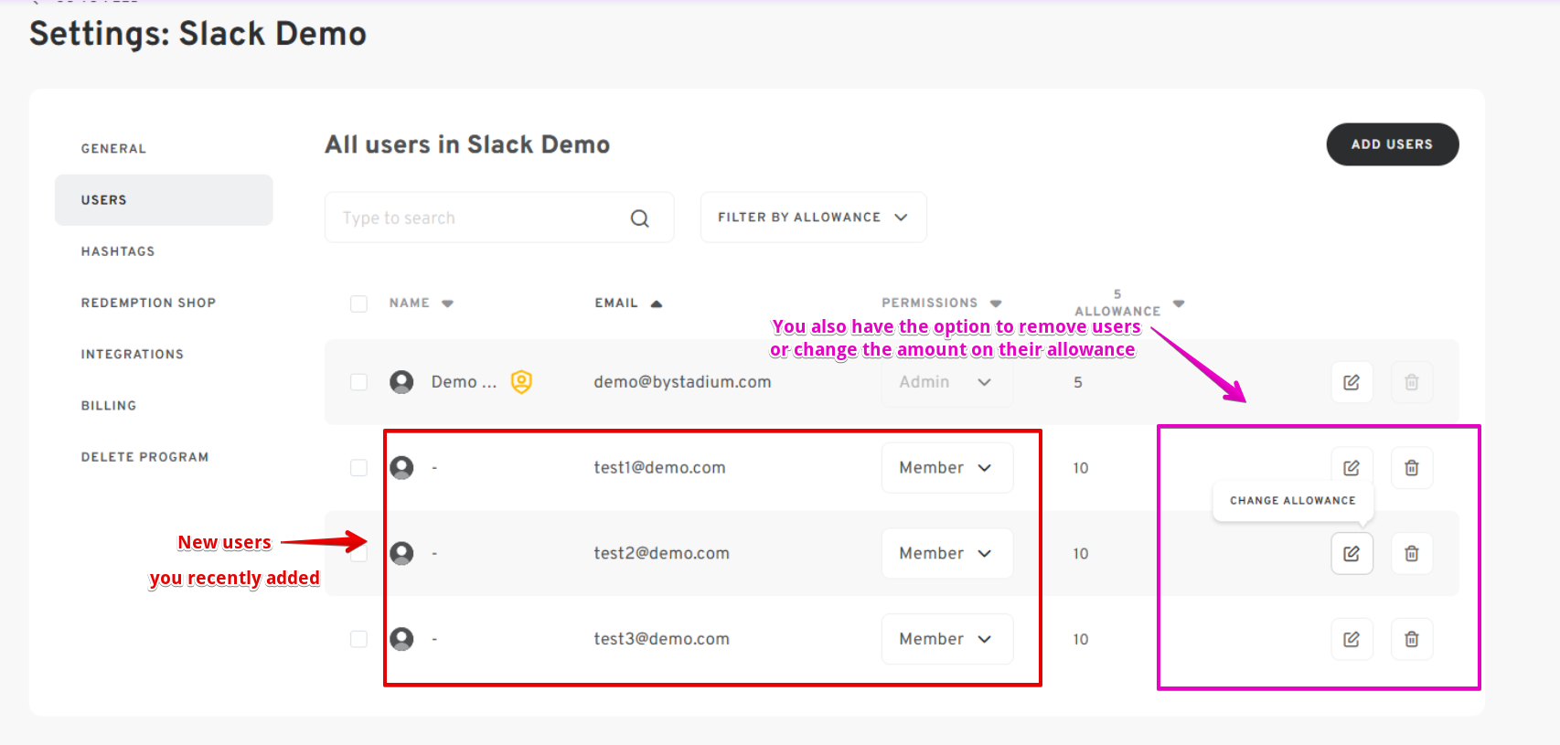Switch to Integrations settings

point(132,354)
